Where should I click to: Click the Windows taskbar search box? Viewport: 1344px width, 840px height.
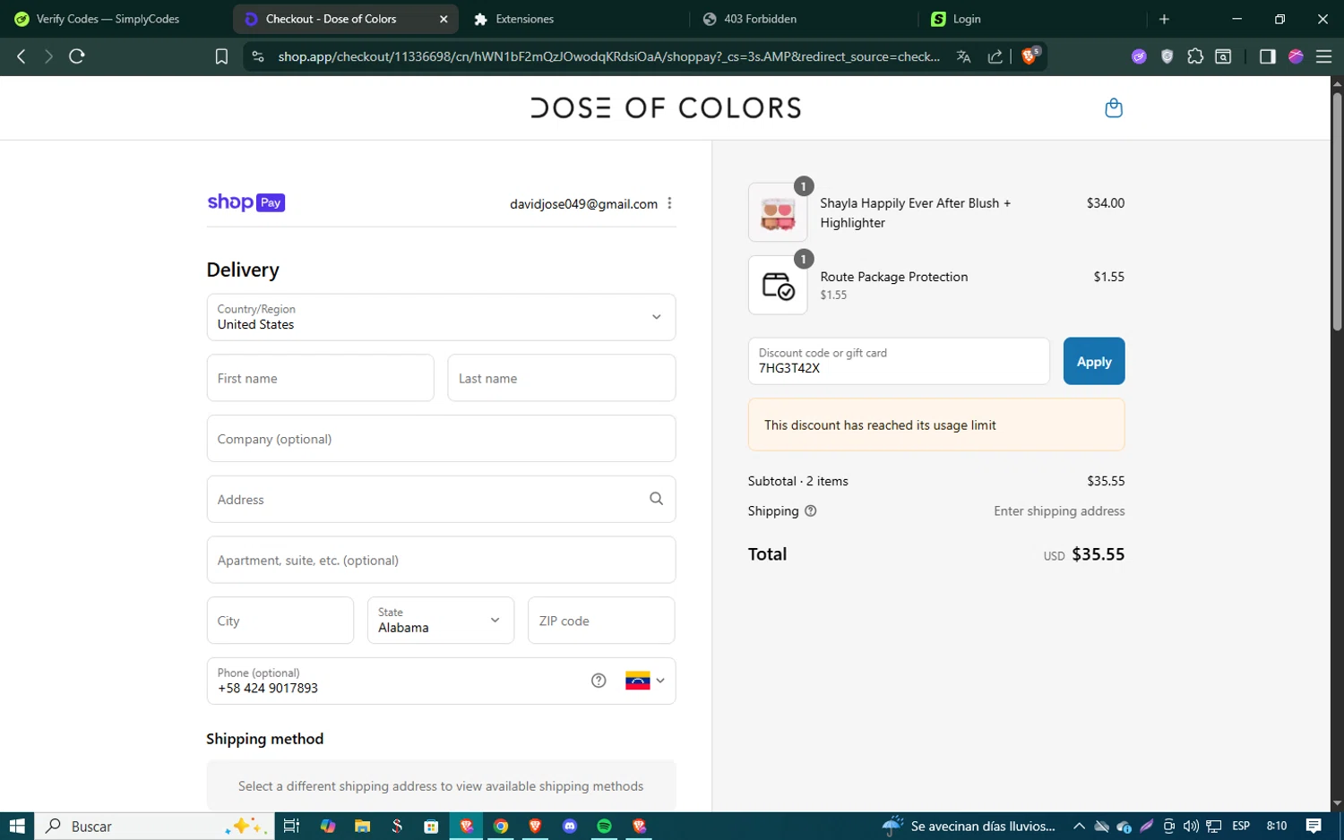click(x=152, y=826)
